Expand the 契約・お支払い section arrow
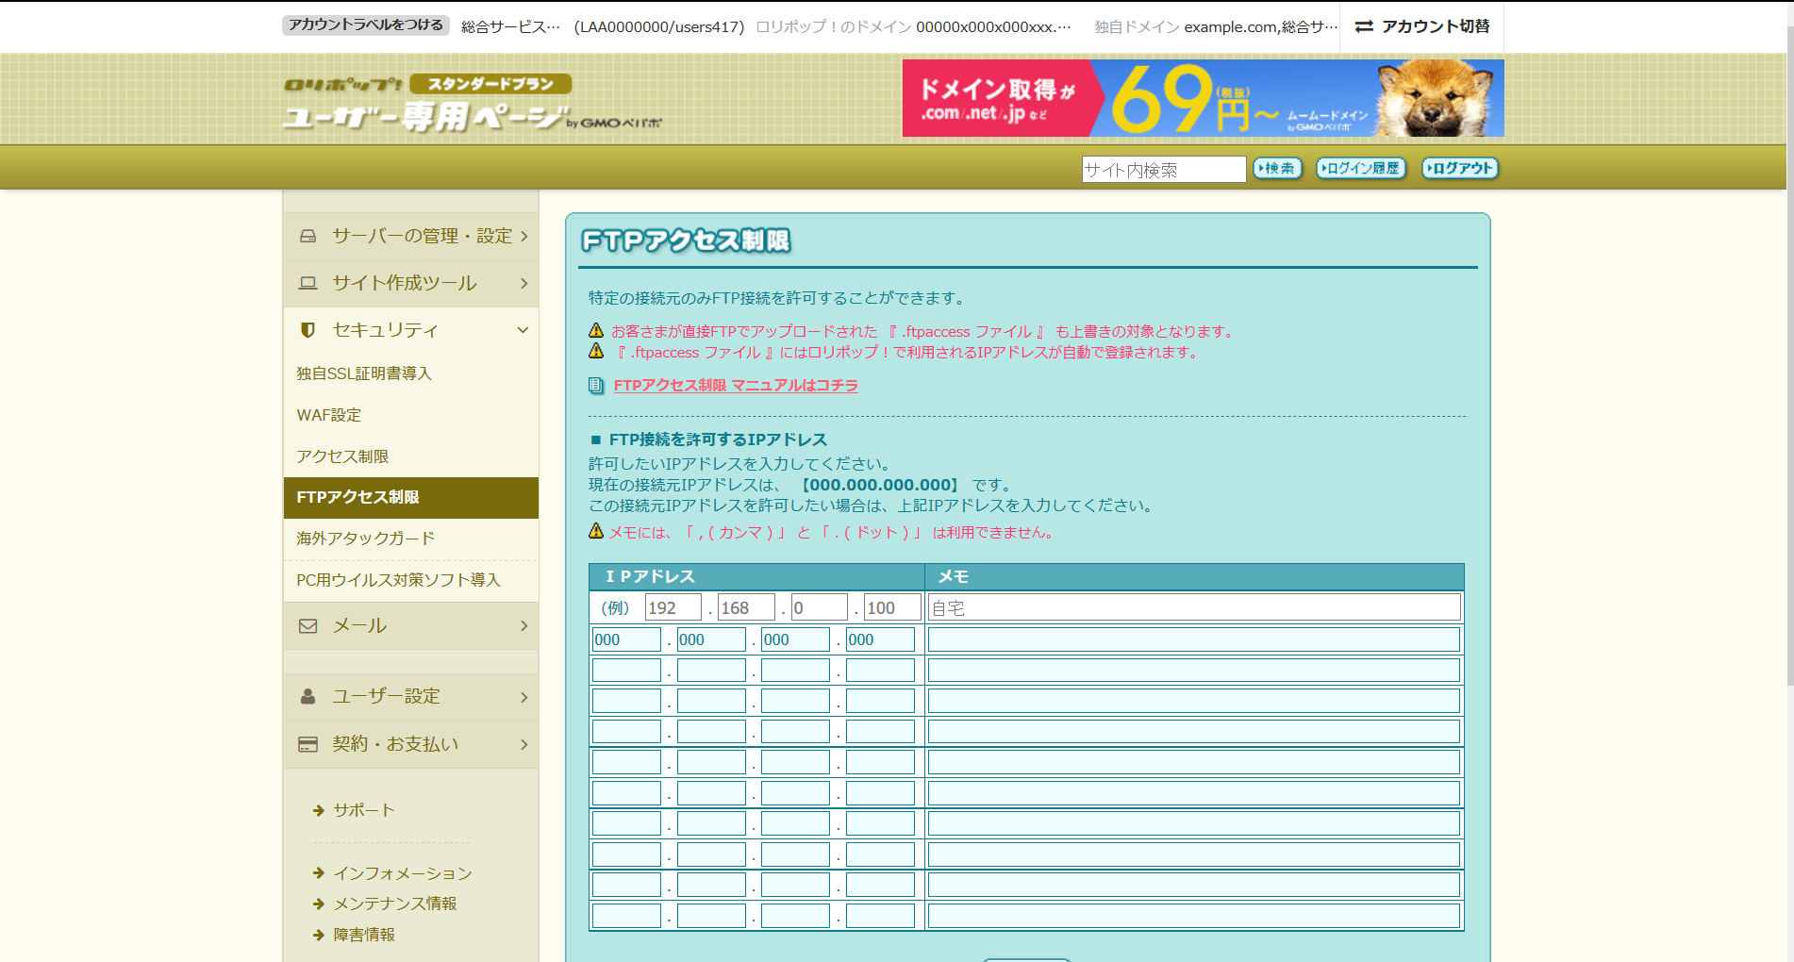Screen dimensions: 1794x962 coord(523,744)
